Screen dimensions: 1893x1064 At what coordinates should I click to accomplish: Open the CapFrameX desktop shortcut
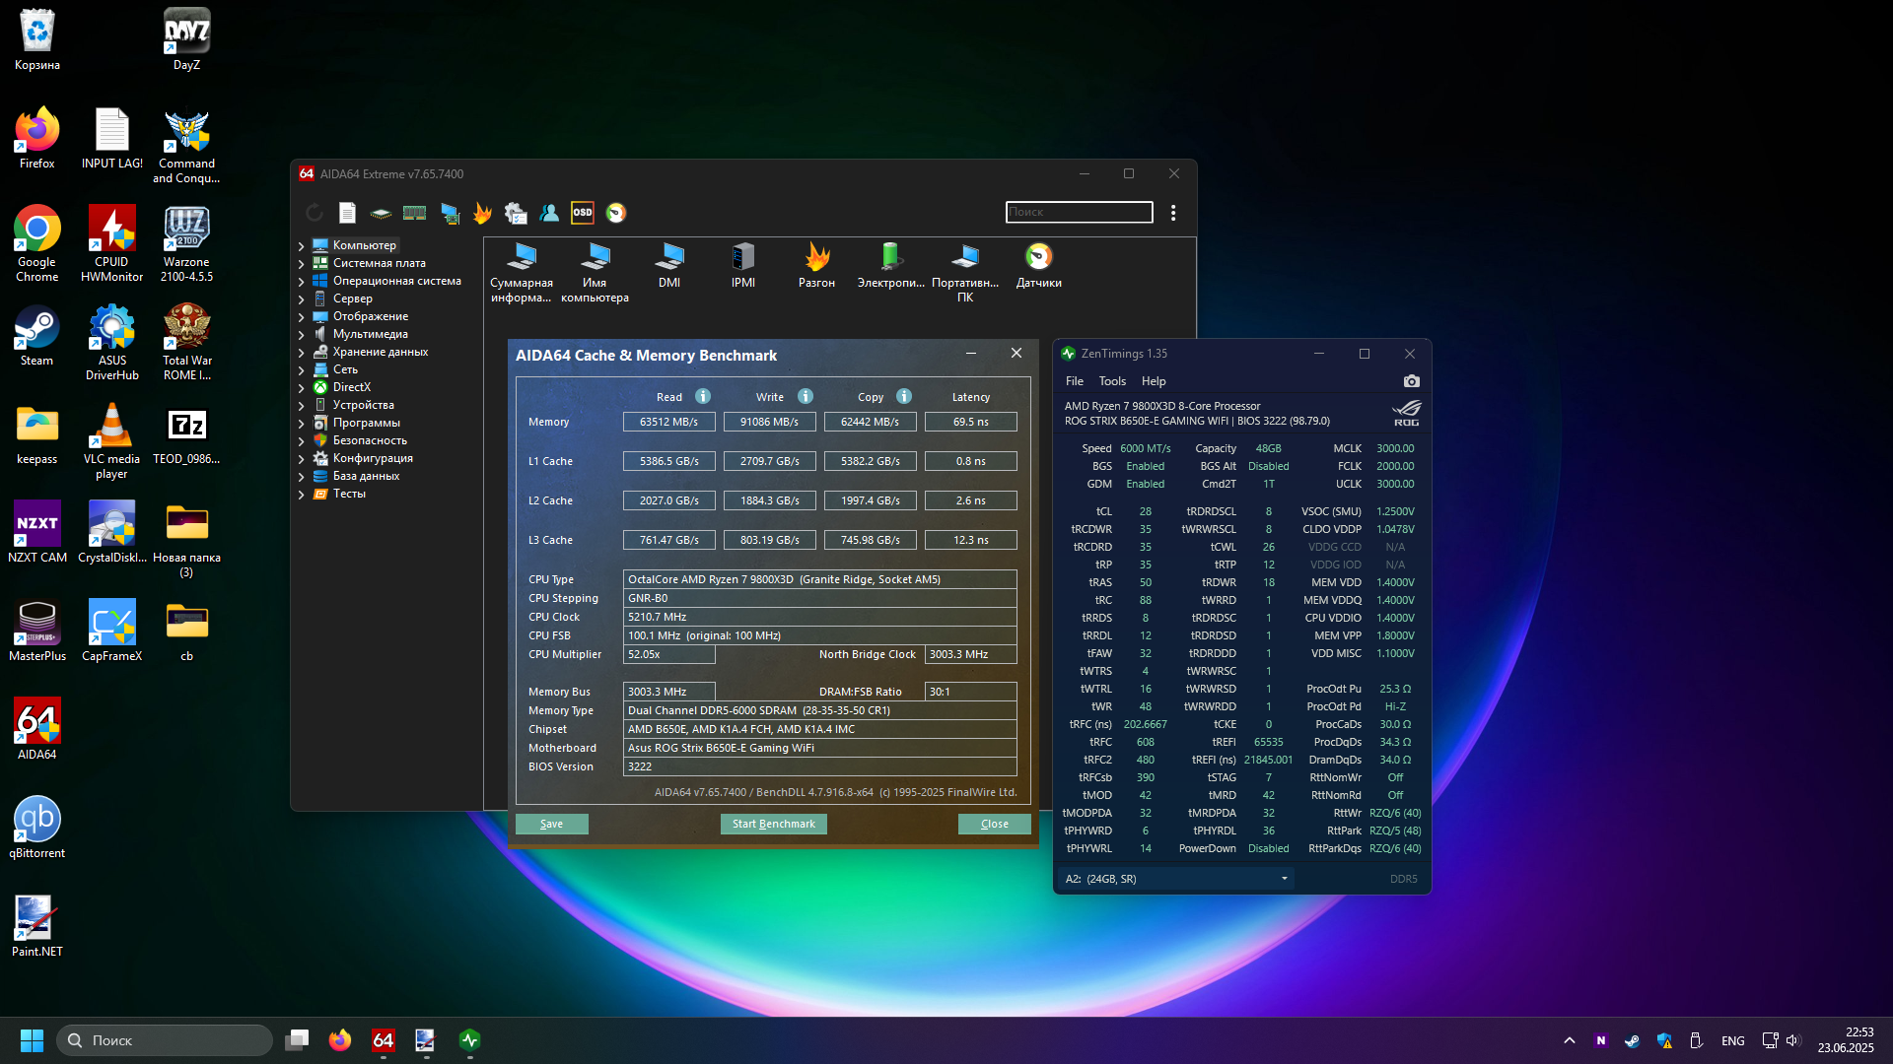(111, 631)
